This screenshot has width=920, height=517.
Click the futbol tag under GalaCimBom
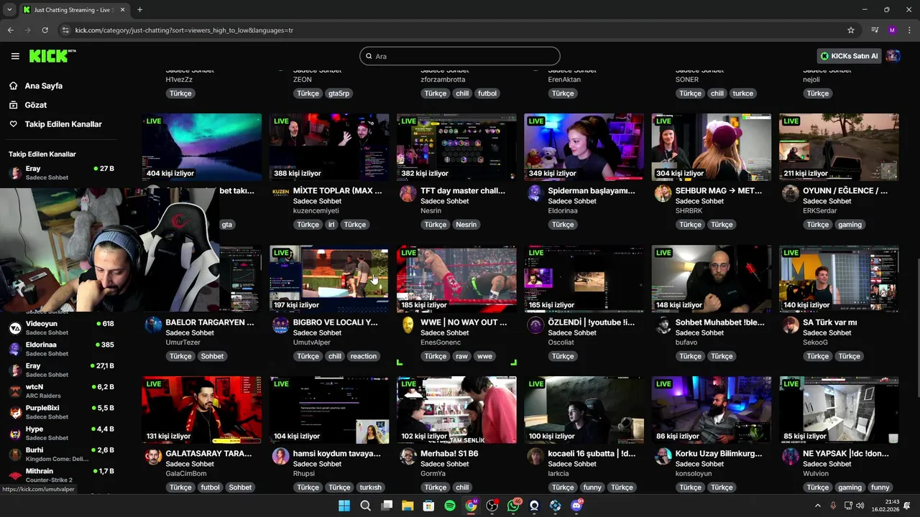[210, 488]
